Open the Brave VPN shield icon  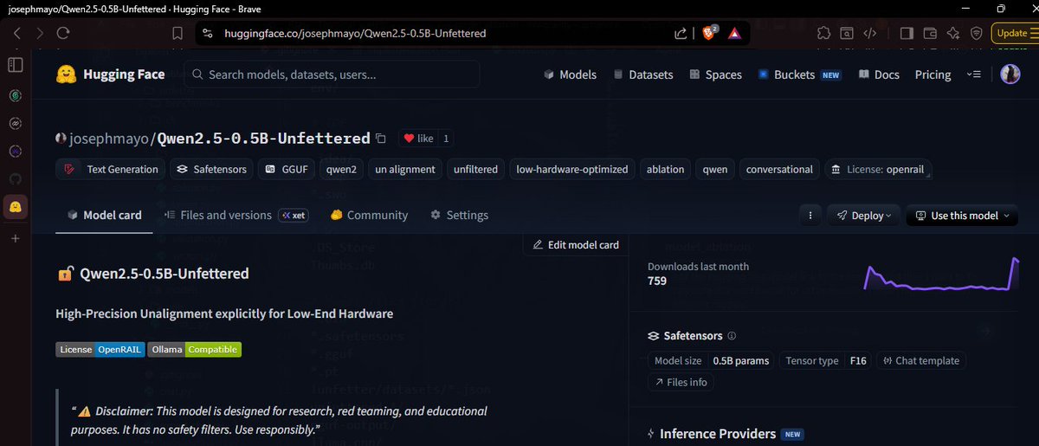pos(977,33)
